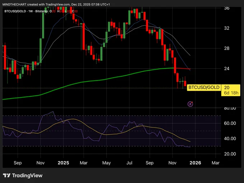The height and width of the screenshot is (183, 244).
Task: Click the BTCUSD/GOLD 1W Bitstamp chart title
Action: point(26,11)
